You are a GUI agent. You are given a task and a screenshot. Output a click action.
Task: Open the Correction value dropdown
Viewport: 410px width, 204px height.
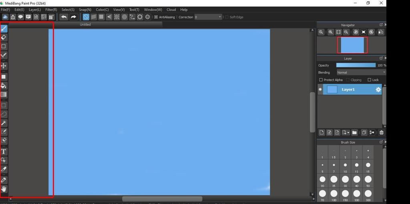pyautogui.click(x=220, y=17)
